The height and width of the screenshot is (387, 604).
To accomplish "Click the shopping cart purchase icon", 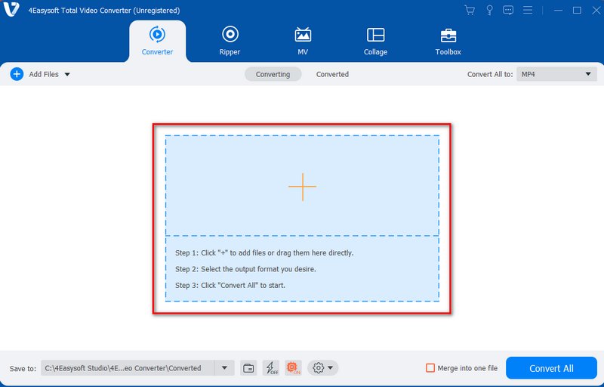I will click(x=470, y=10).
